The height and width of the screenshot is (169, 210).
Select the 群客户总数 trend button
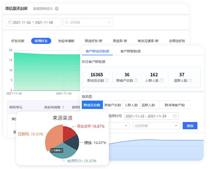(x=113, y=105)
